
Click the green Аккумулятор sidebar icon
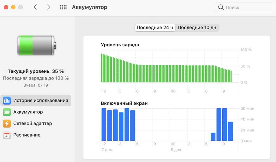pyautogui.click(x=7, y=112)
